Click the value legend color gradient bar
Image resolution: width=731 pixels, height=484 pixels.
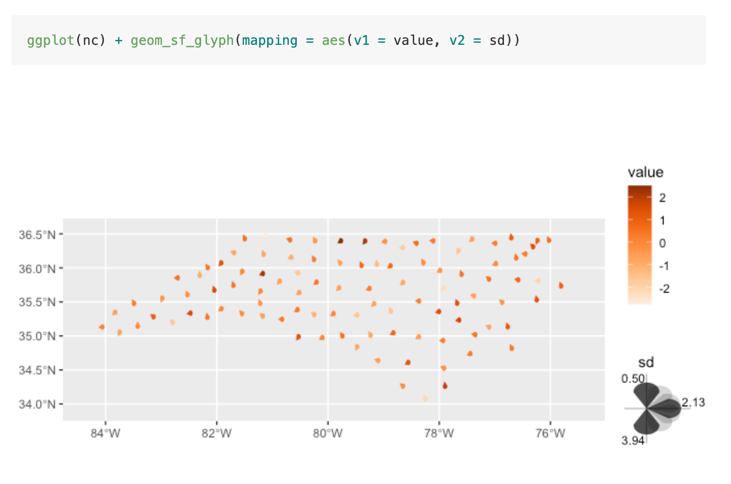tap(639, 245)
